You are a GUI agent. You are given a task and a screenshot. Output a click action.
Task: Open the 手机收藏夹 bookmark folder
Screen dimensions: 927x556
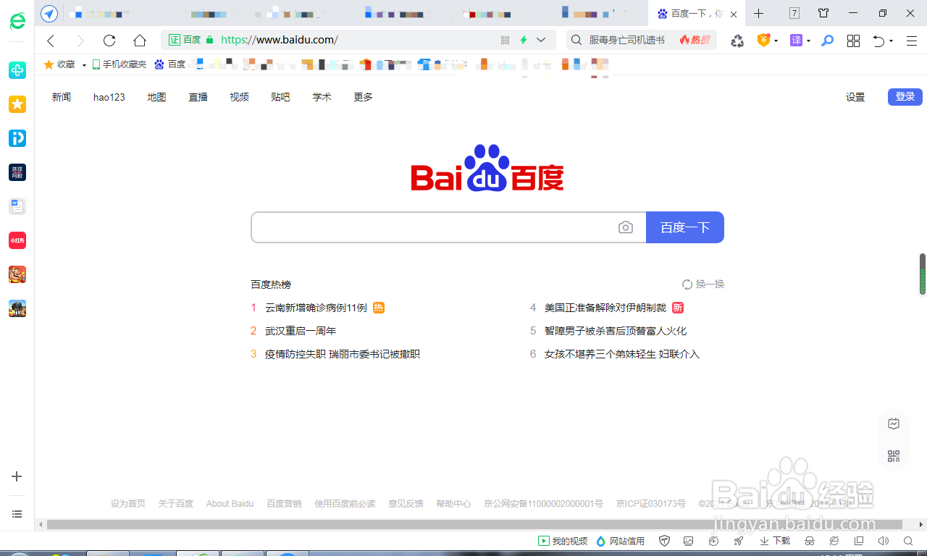119,64
